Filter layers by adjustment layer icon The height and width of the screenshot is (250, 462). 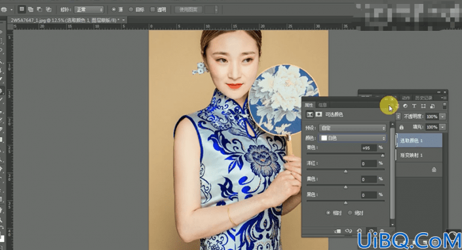405,106
